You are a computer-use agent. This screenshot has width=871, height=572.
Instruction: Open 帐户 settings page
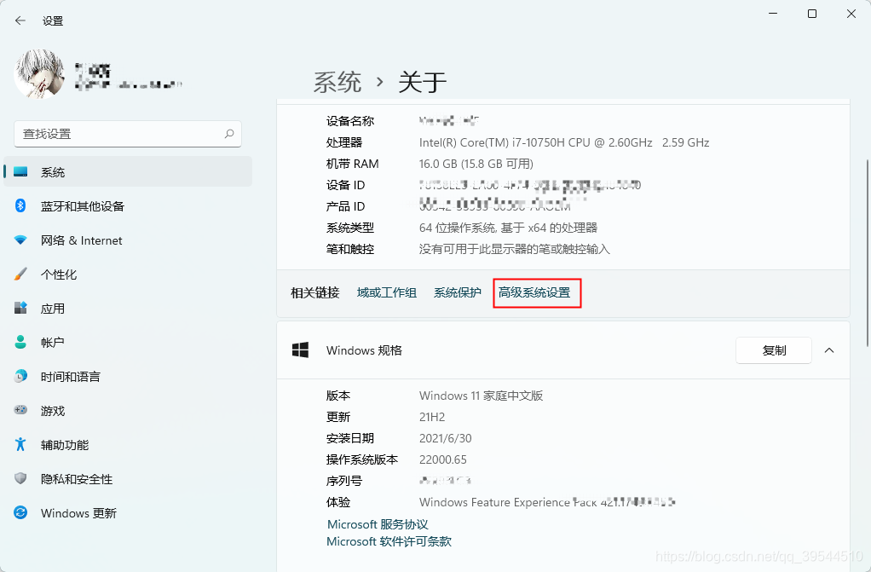128,343
